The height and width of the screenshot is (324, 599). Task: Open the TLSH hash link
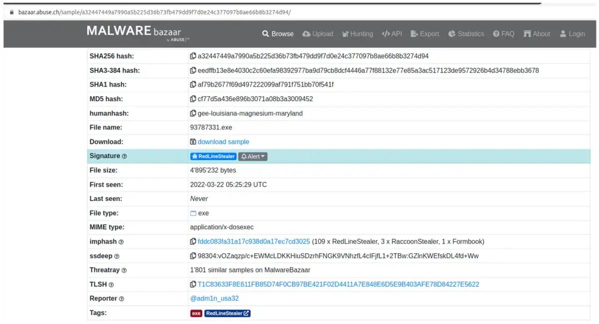click(x=338, y=285)
